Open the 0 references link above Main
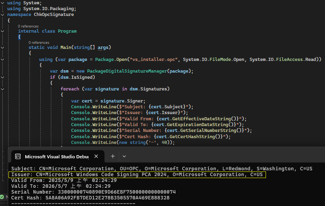Viewport: 325px width, 206px height. click(x=39, y=43)
